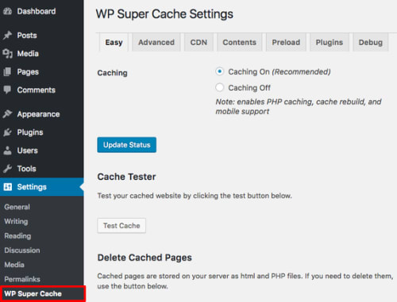This screenshot has width=397, height=302.
Task: Open the Comments menu item
Action: point(42,90)
